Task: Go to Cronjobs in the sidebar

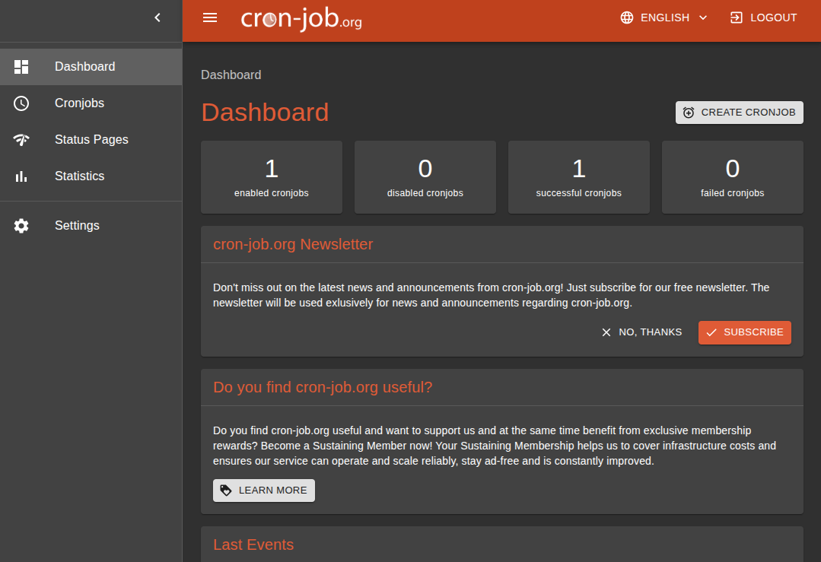Action: (x=91, y=103)
